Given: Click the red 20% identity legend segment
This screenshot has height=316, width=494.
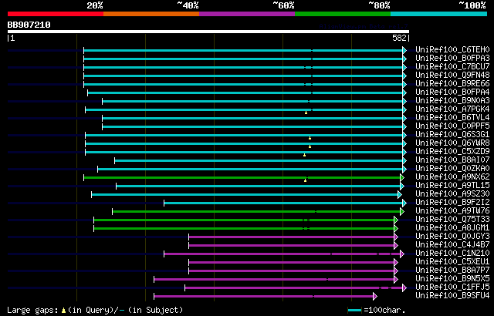Looking at the screenshot, I should coord(56,14).
